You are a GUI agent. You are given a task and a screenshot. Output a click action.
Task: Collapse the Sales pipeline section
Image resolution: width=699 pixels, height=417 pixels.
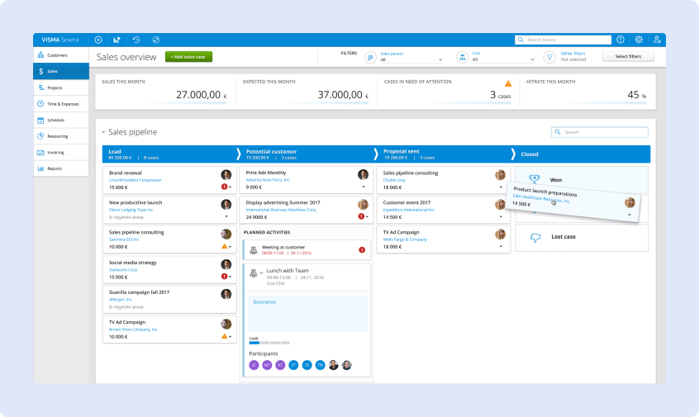tap(103, 132)
